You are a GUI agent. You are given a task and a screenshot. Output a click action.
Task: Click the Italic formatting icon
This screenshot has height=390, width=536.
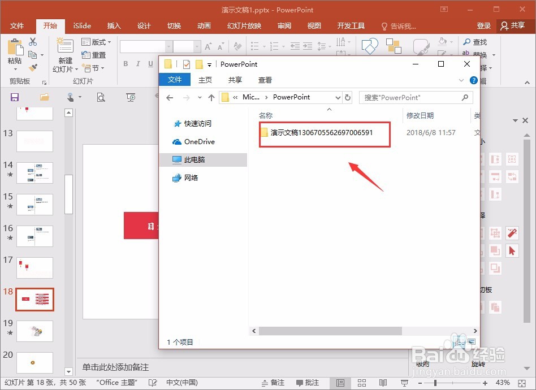(138, 63)
